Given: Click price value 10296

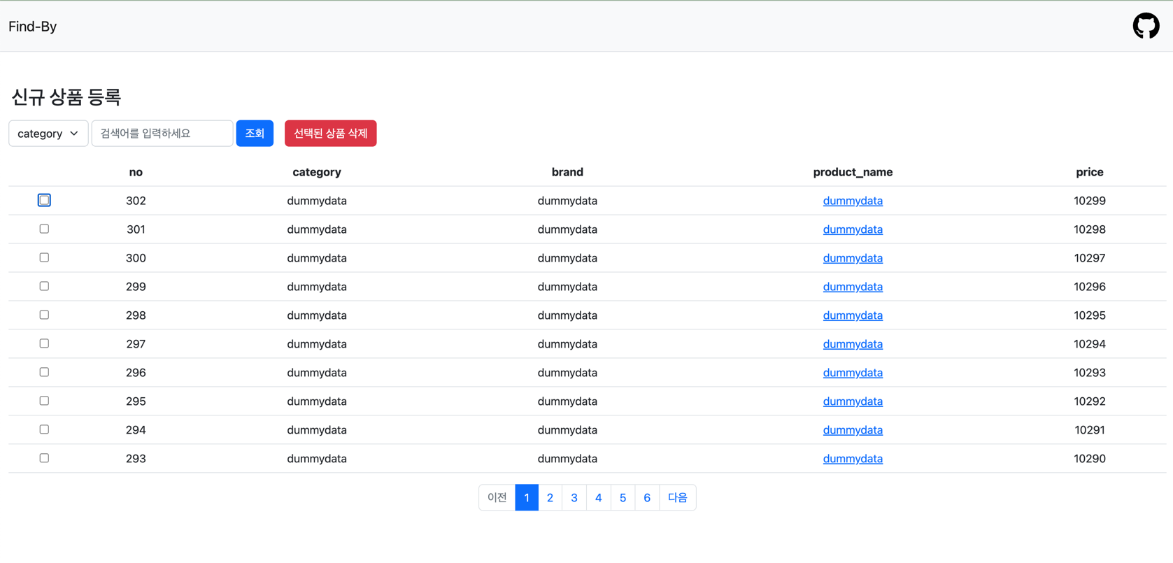Looking at the screenshot, I should [1090, 287].
